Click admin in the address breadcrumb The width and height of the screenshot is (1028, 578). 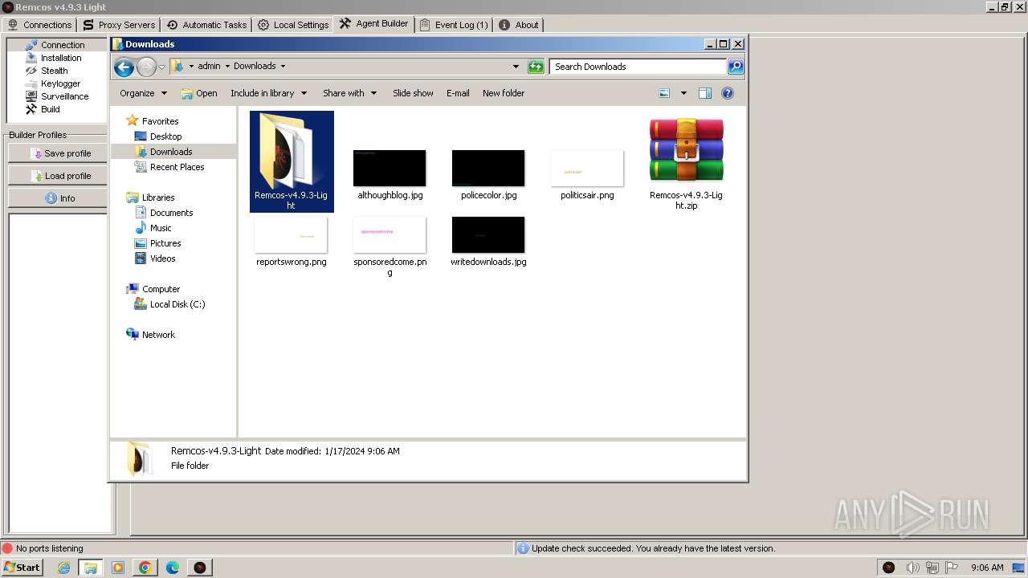tap(209, 67)
